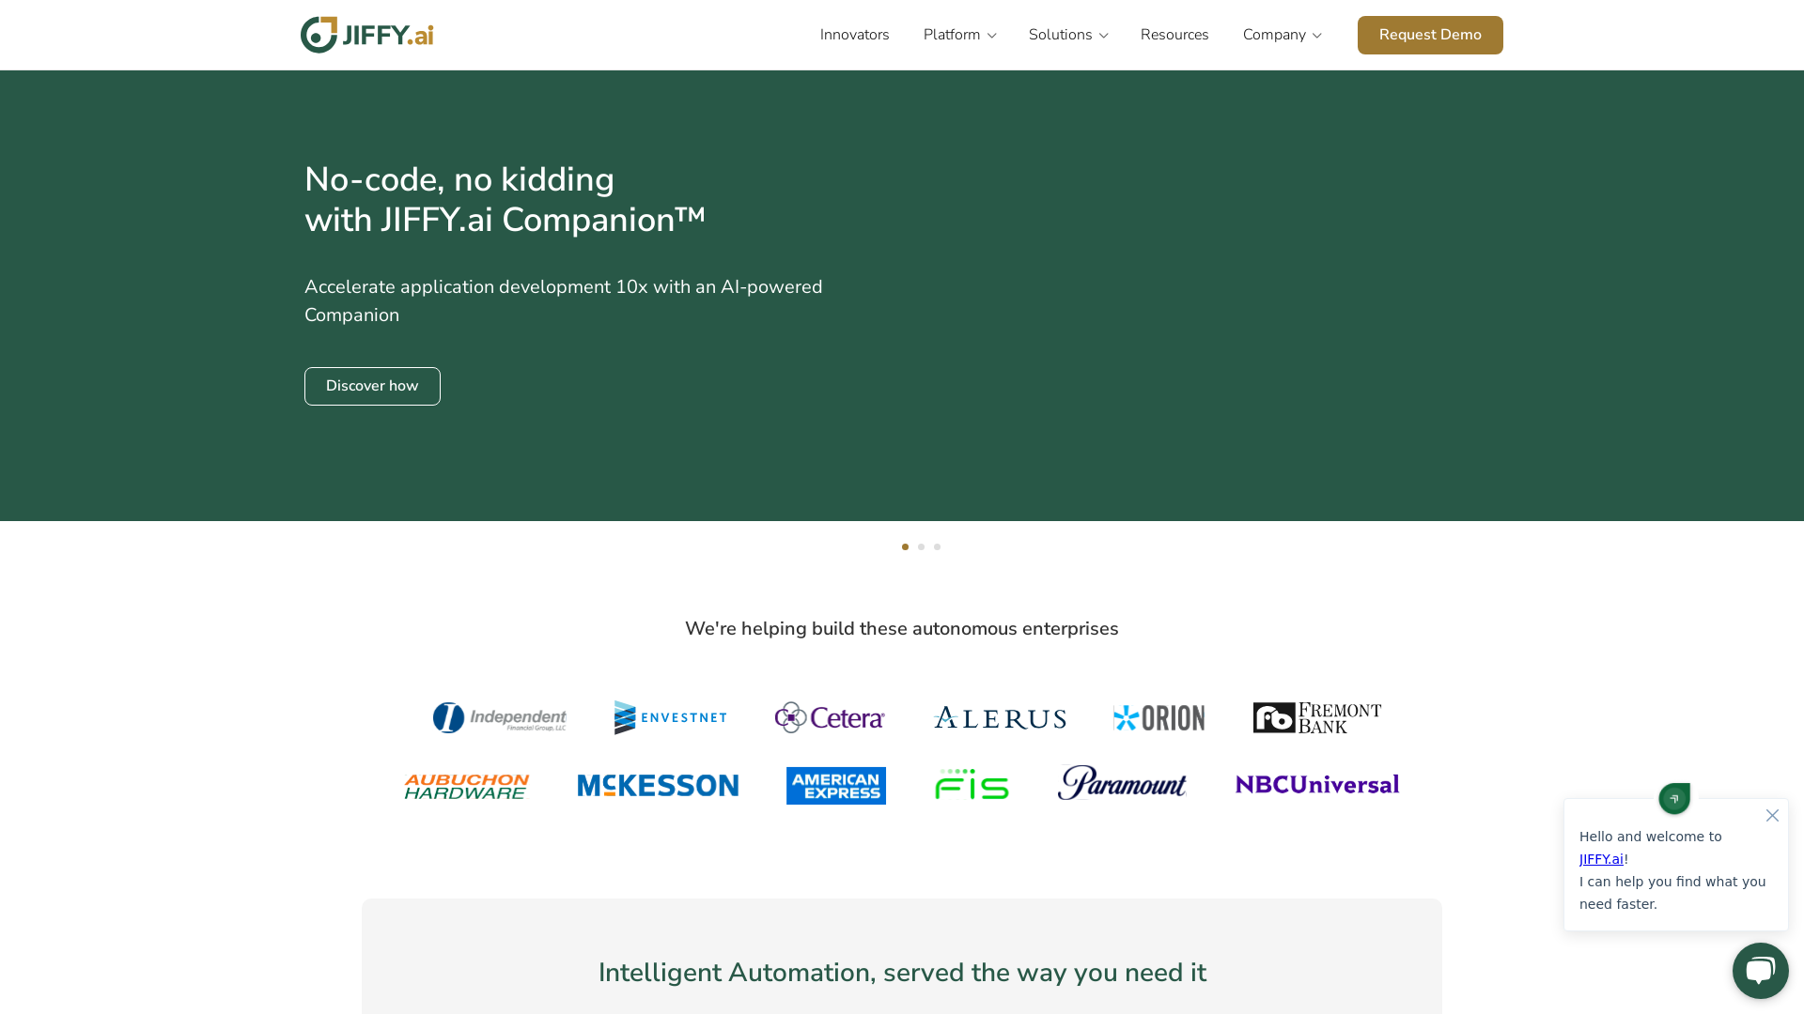The image size is (1804, 1014).
Task: Click the Envestnet logo
Action: (671, 717)
